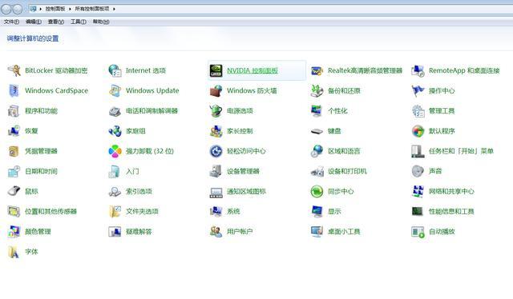Open the 备份和还原 icon
This screenshot has height=299, width=513.
317,91
